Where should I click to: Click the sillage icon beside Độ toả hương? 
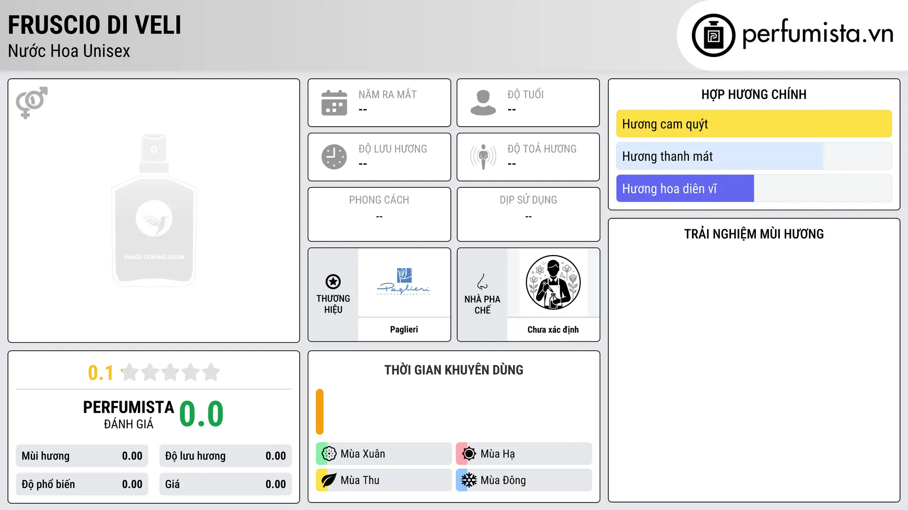pyautogui.click(x=483, y=157)
